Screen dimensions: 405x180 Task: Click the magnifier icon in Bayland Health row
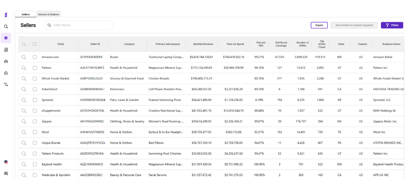[x=24, y=164]
